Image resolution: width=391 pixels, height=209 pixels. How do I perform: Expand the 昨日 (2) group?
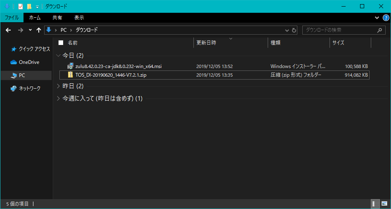[59, 86]
